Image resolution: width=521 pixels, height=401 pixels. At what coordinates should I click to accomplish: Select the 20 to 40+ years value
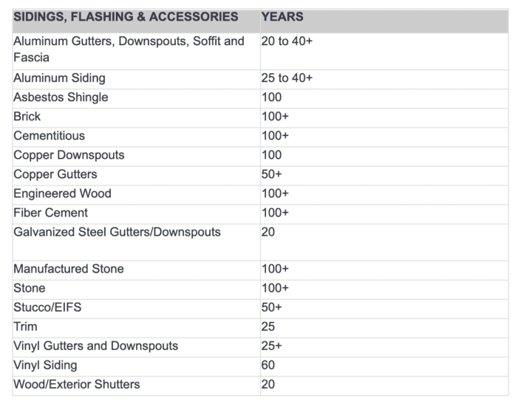pos(287,41)
